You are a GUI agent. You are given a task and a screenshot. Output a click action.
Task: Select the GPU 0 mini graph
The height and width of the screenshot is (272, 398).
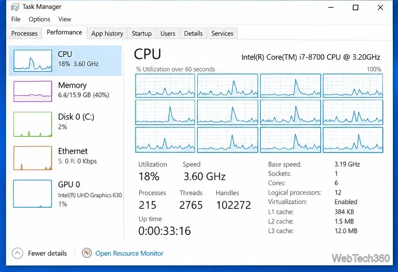[x=32, y=194]
